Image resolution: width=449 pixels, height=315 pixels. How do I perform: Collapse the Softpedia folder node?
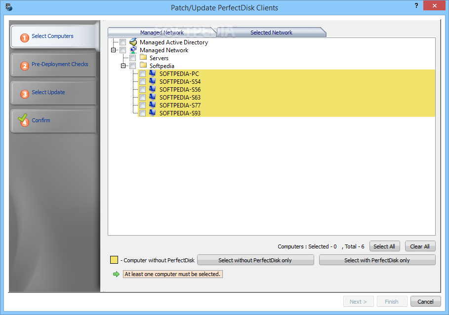pyautogui.click(x=123, y=66)
